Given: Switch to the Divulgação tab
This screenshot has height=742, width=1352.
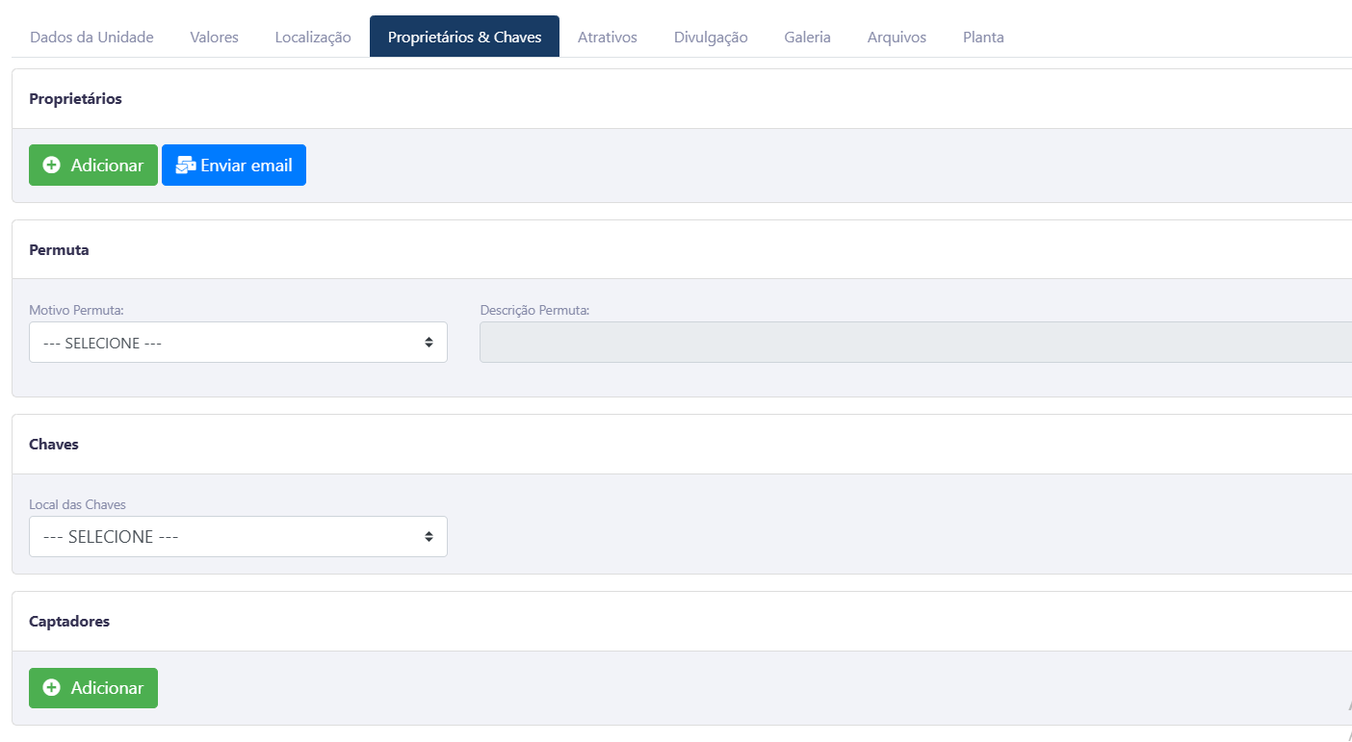Looking at the screenshot, I should click(711, 38).
